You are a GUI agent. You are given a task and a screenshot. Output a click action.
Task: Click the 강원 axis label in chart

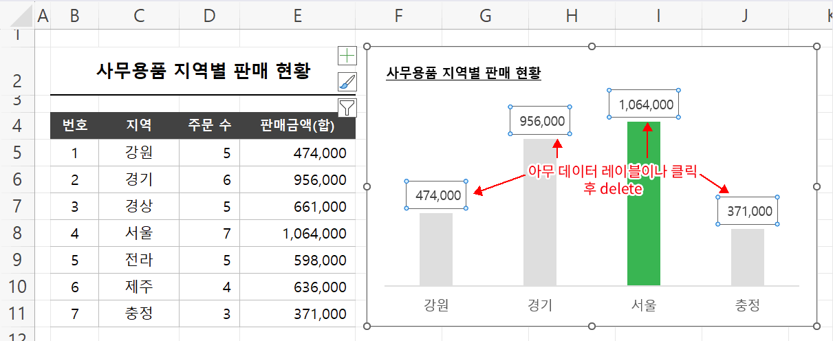pyautogui.click(x=436, y=305)
